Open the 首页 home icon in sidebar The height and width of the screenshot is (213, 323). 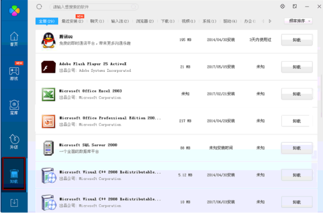(x=14, y=39)
